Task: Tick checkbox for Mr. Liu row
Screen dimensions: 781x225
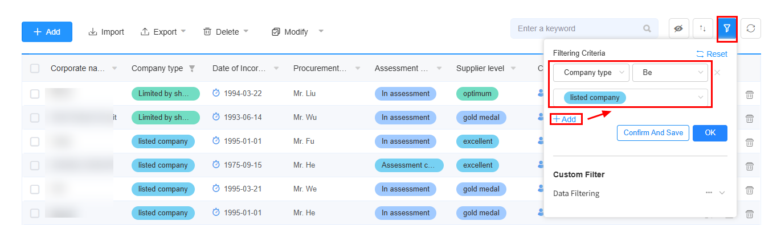Action: [35, 94]
